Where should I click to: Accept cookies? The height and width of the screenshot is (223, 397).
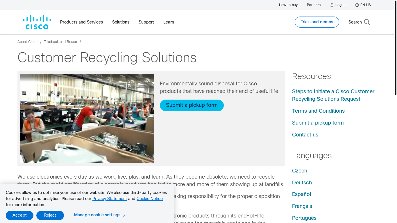click(19, 215)
